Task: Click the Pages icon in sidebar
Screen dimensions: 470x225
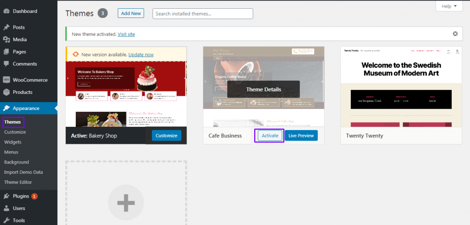Action: tap(6, 52)
